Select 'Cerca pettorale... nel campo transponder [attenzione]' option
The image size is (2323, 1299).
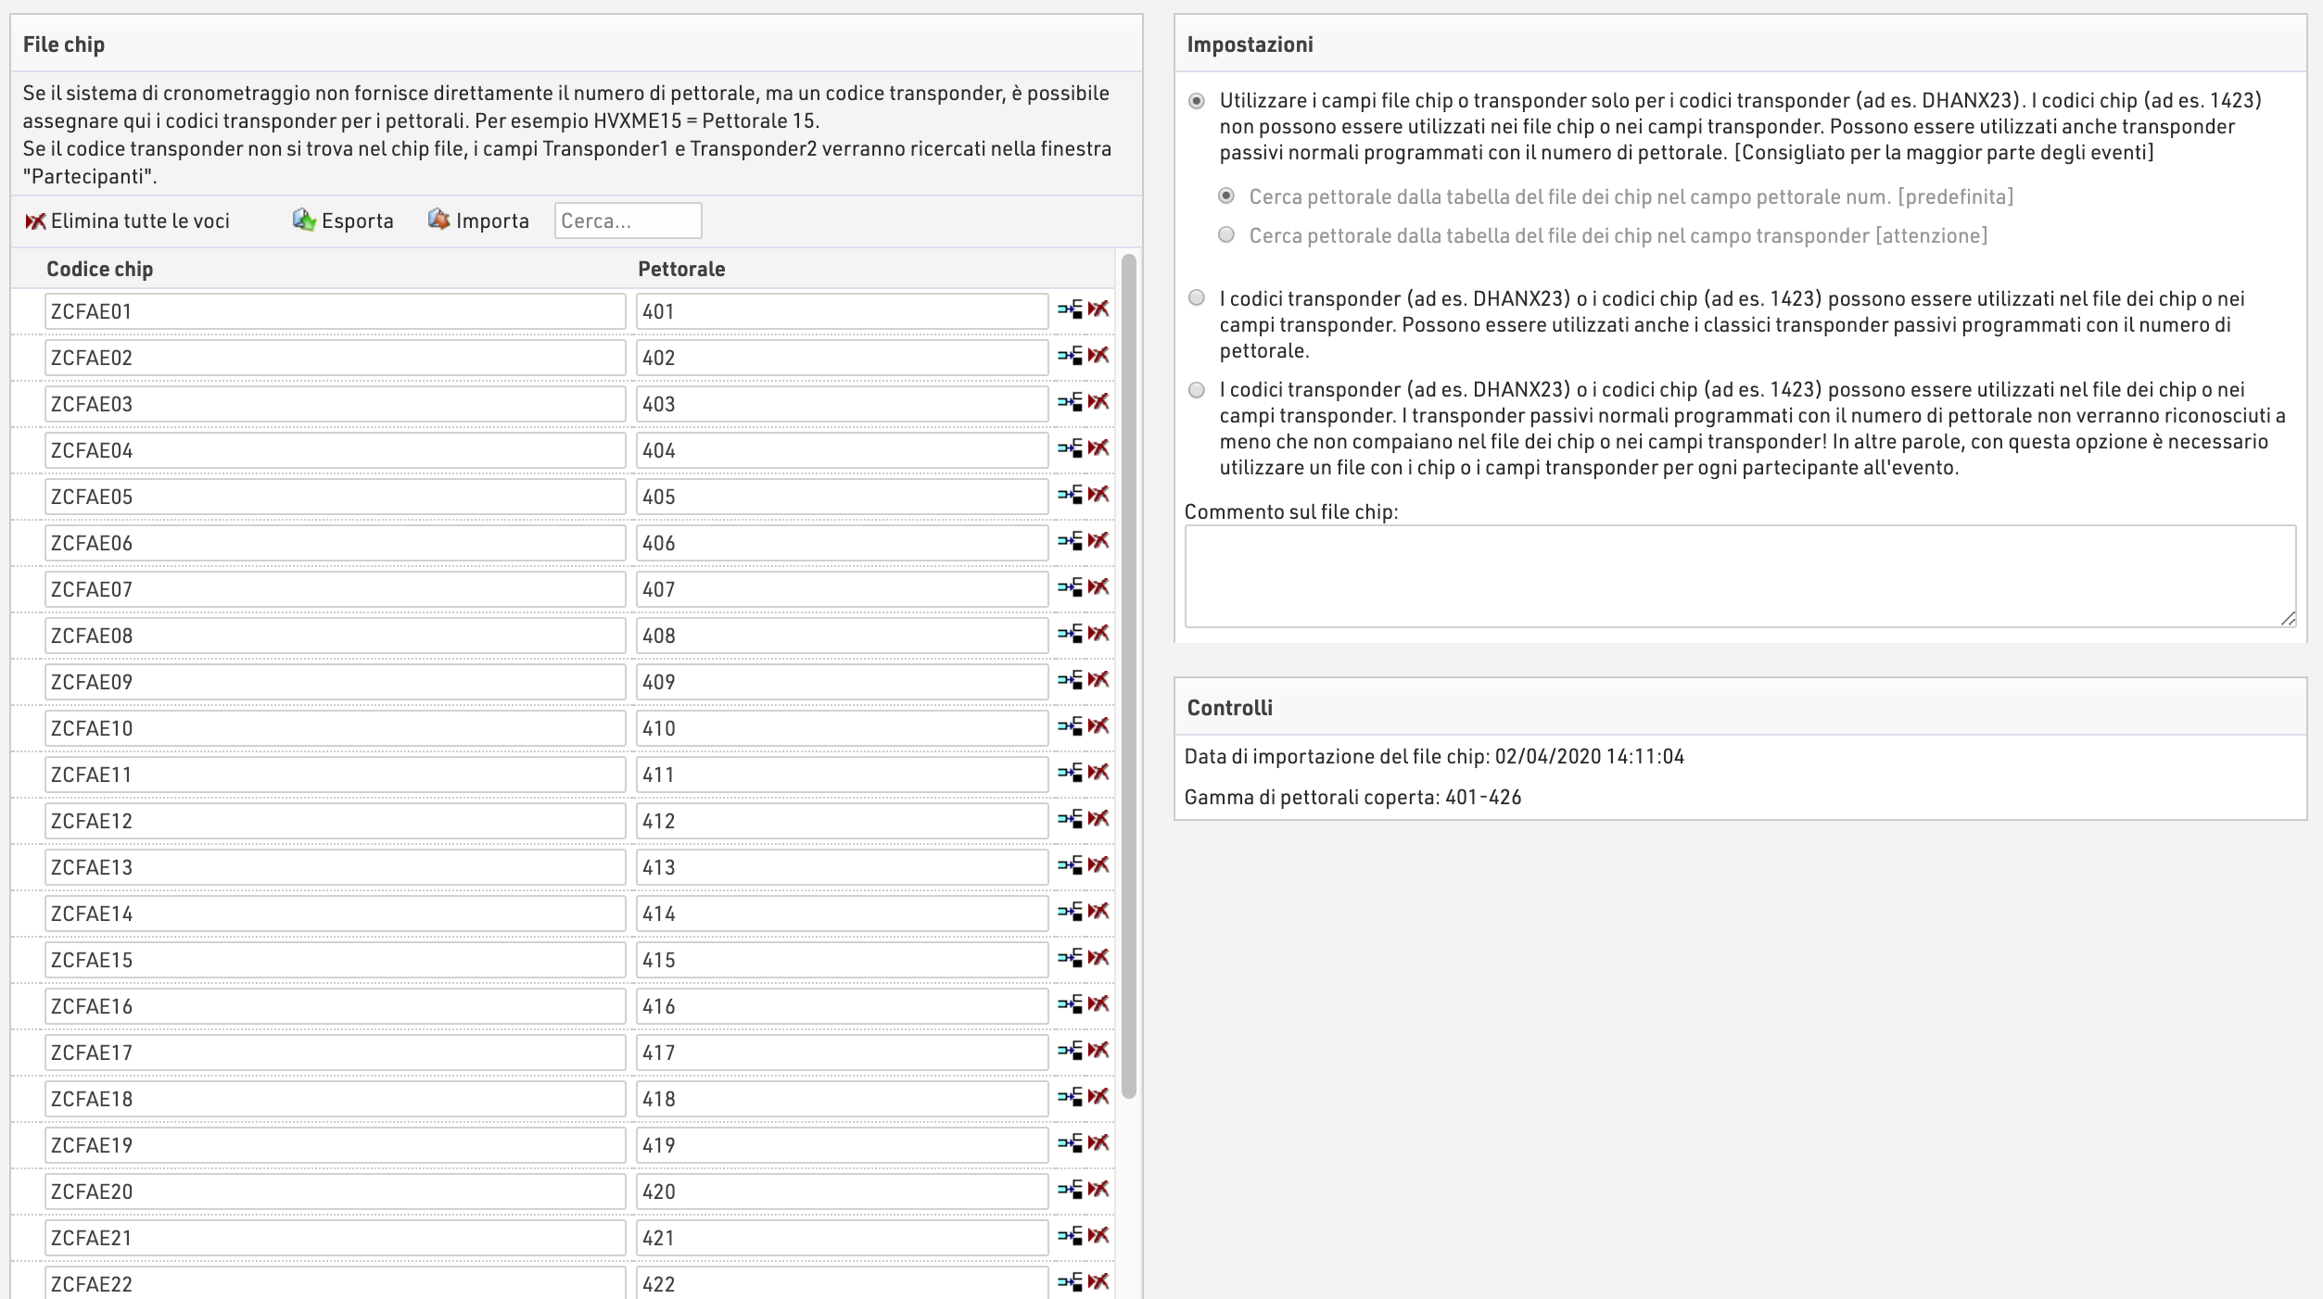[x=1226, y=235]
